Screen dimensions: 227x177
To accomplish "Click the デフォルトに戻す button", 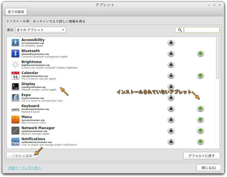I will pyautogui.click(x=201, y=156).
